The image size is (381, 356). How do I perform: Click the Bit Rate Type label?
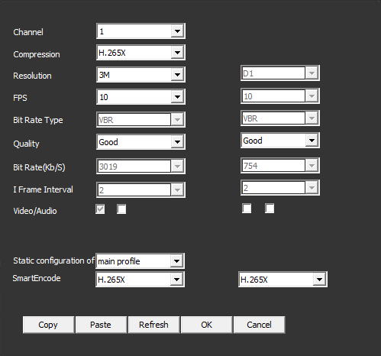[38, 120]
